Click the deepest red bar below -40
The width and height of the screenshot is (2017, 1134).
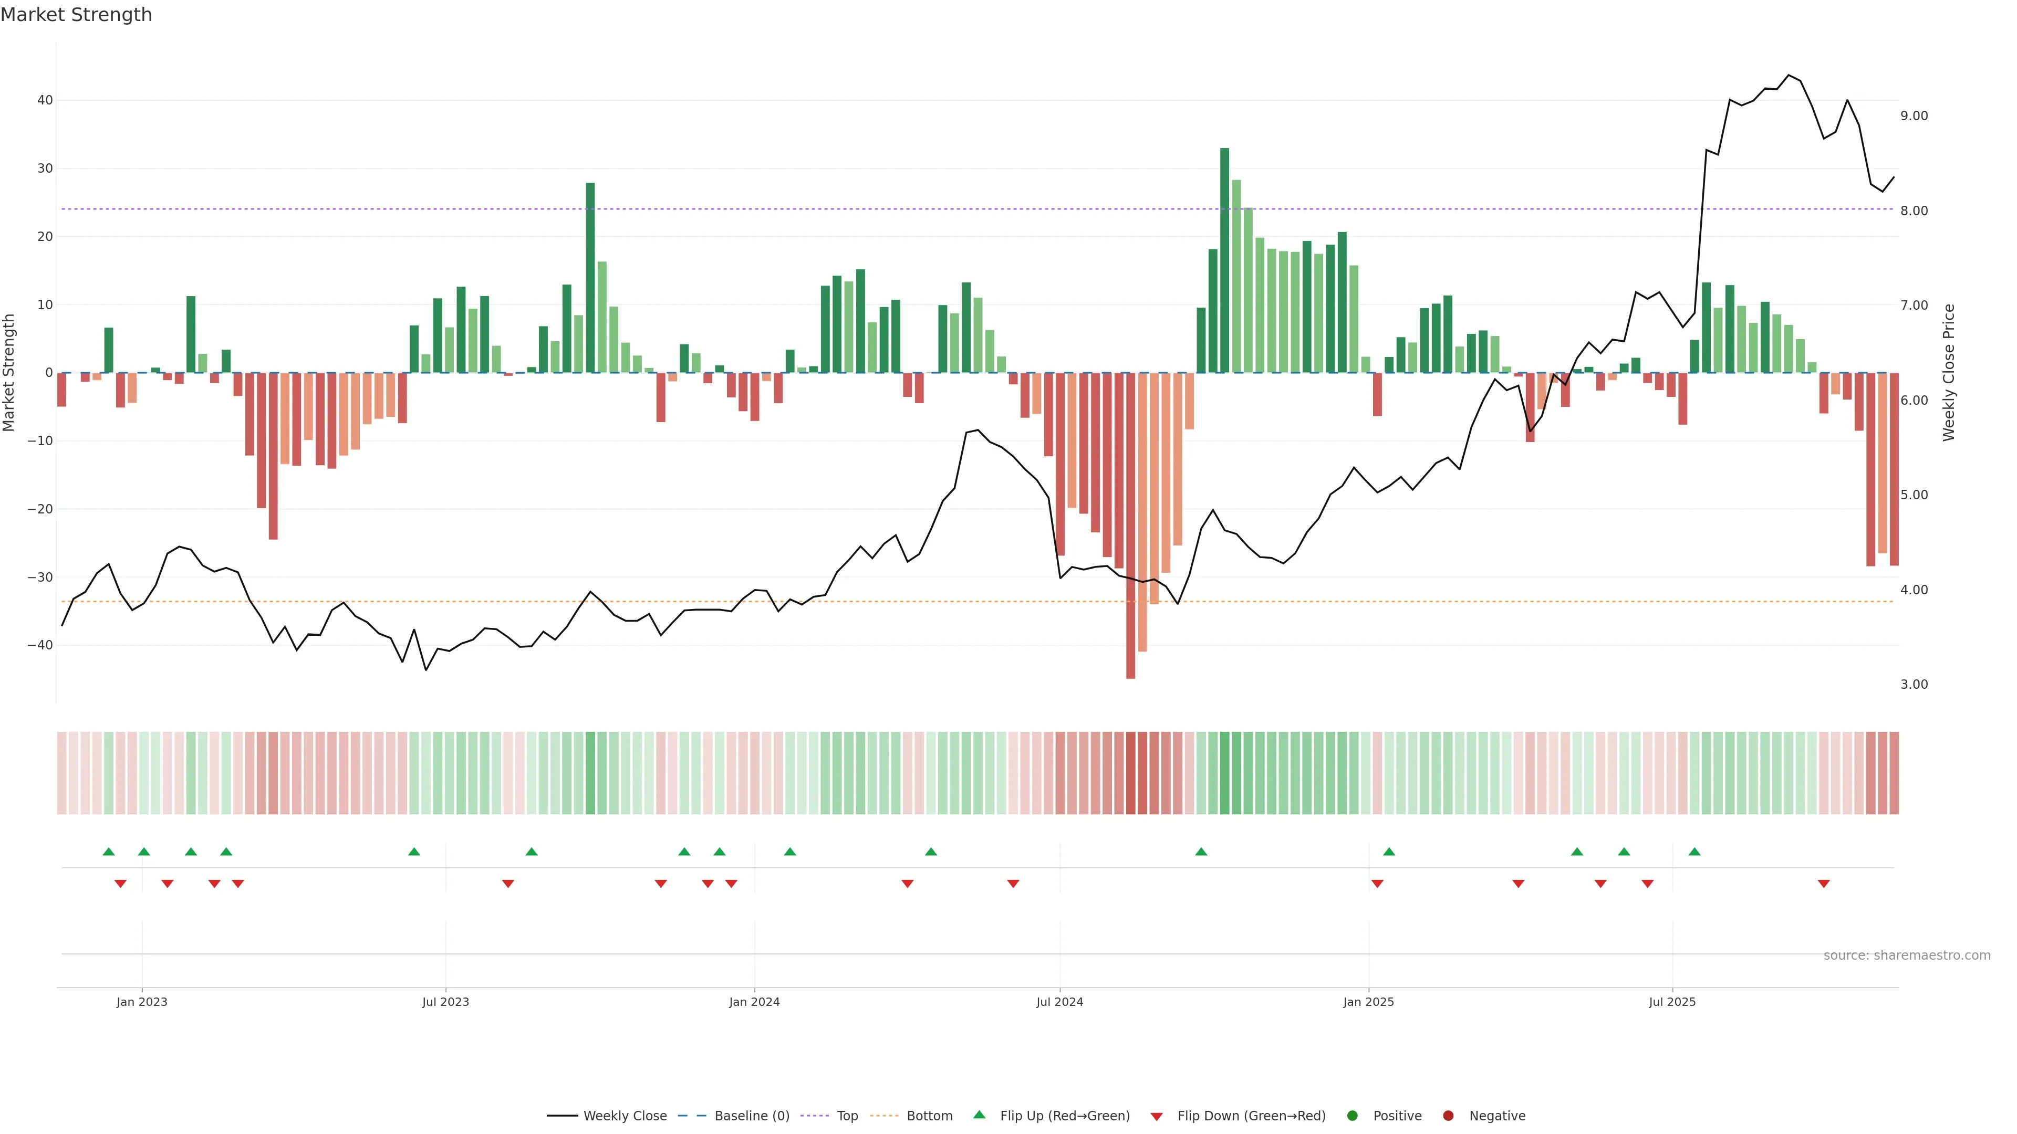[x=1131, y=525]
